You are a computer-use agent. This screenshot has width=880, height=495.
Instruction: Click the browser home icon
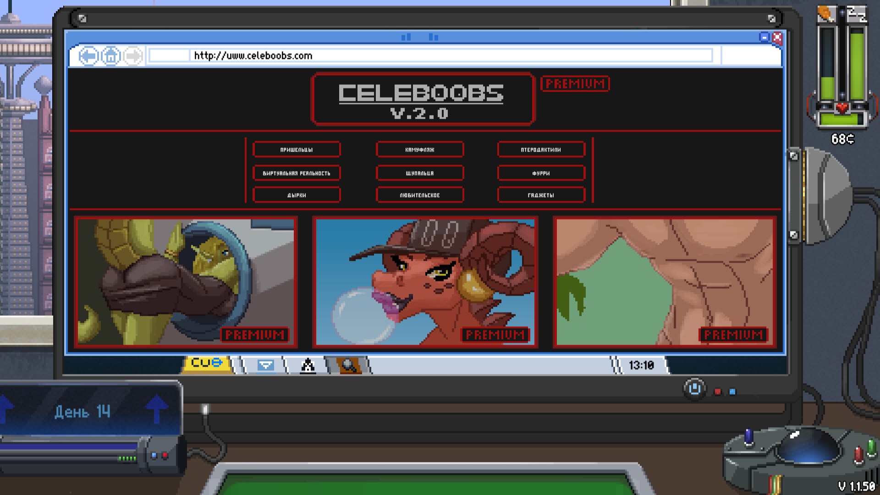pyautogui.click(x=110, y=56)
